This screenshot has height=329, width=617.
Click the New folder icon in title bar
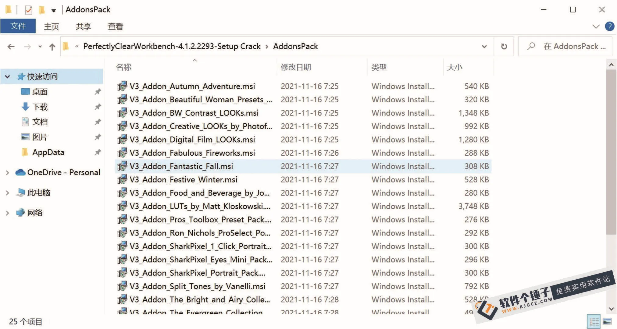(x=42, y=10)
